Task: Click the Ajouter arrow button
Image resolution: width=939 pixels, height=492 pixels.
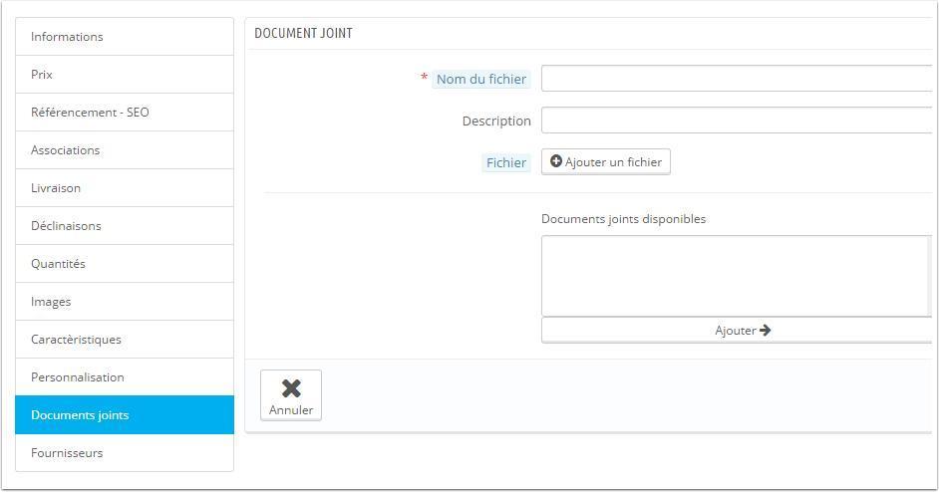Action: (x=737, y=331)
